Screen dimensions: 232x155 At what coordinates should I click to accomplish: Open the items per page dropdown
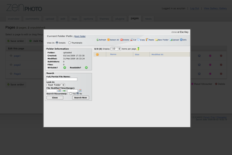click(x=116, y=49)
